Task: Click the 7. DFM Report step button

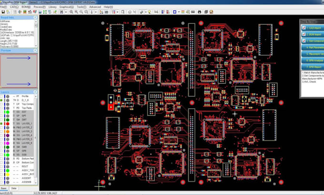Action: (313, 67)
